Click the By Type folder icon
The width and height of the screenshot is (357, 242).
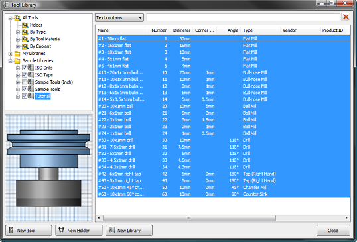click(x=25, y=32)
